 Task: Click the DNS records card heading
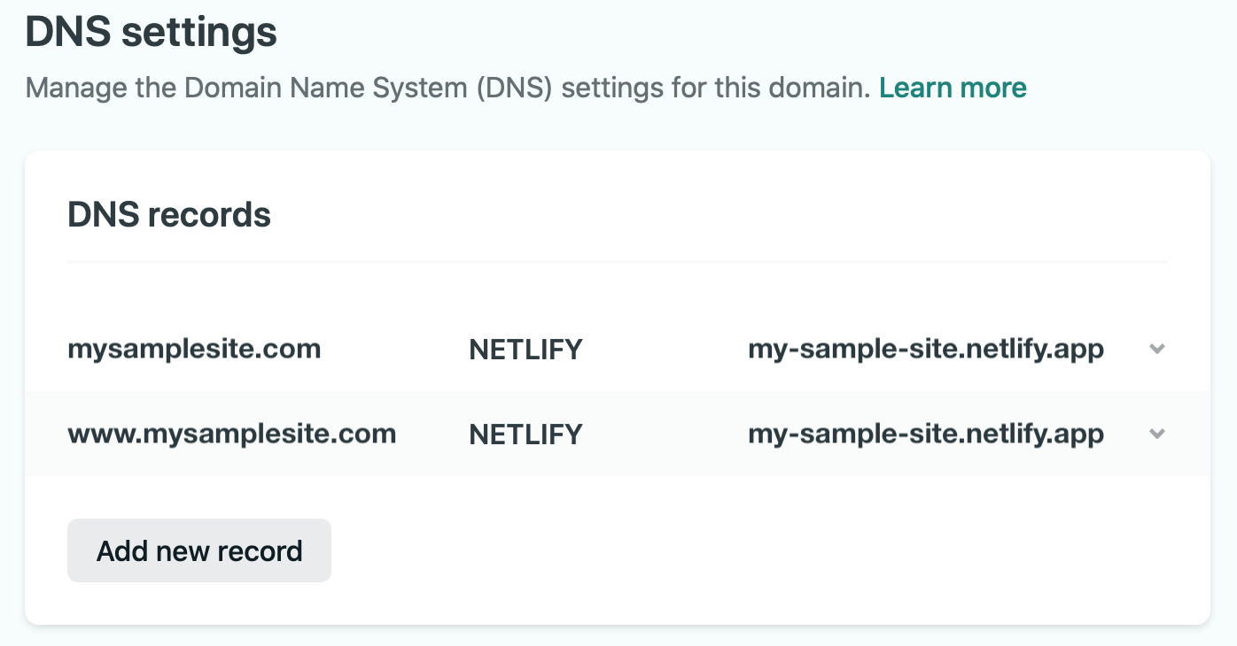pyautogui.click(x=169, y=214)
